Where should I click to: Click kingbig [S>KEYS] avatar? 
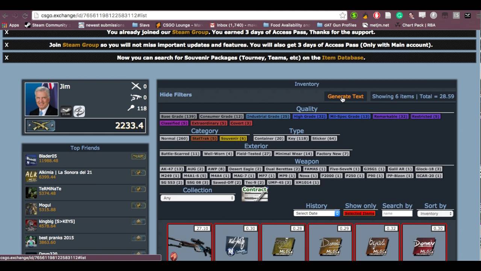pos(31,225)
